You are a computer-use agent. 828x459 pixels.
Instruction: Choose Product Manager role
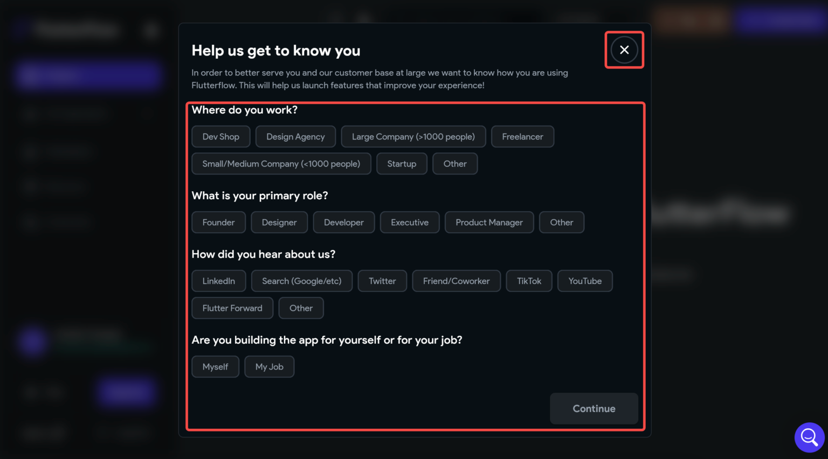489,222
